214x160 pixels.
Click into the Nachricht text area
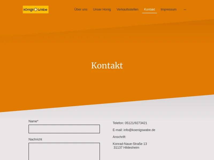click(x=64, y=151)
